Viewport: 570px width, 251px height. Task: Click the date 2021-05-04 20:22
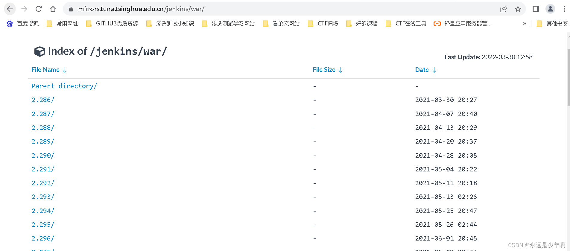(x=446, y=169)
